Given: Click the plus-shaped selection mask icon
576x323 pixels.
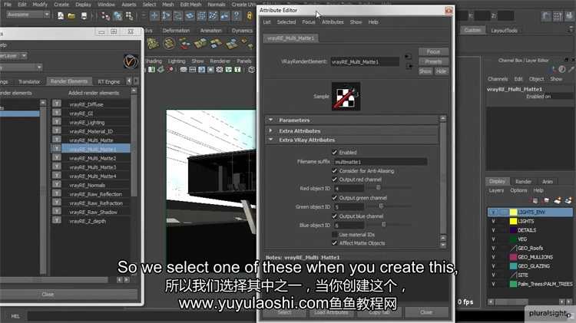Looking at the screenshot, I should point(154,16).
